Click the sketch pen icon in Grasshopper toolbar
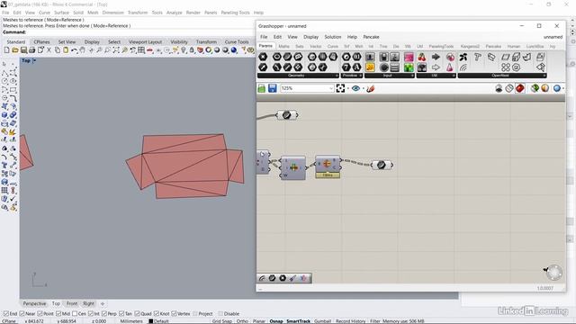 pos(370,88)
